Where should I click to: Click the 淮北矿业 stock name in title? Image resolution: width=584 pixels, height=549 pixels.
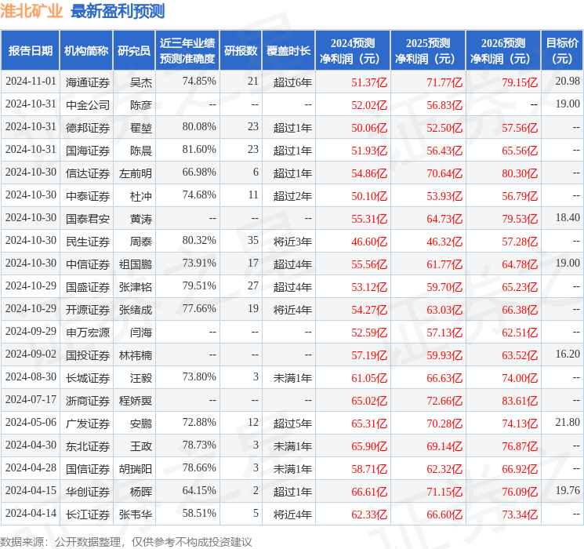[32, 11]
